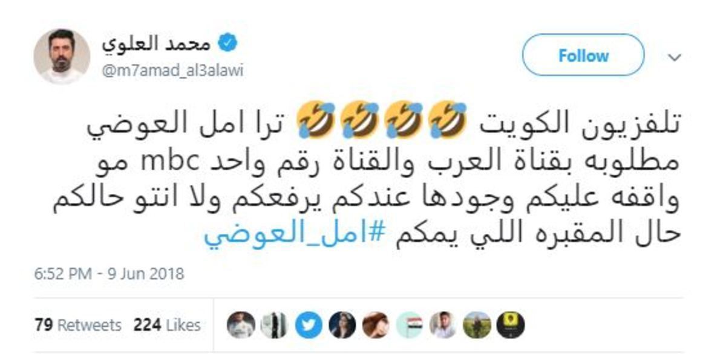Screen dimensions: 726x354
Task: Open the liker avatar with yellow Snapchat ghost
Action: [x=509, y=326]
